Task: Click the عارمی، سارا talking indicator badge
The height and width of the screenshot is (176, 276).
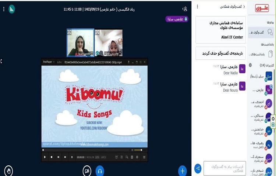Action: (177, 19)
